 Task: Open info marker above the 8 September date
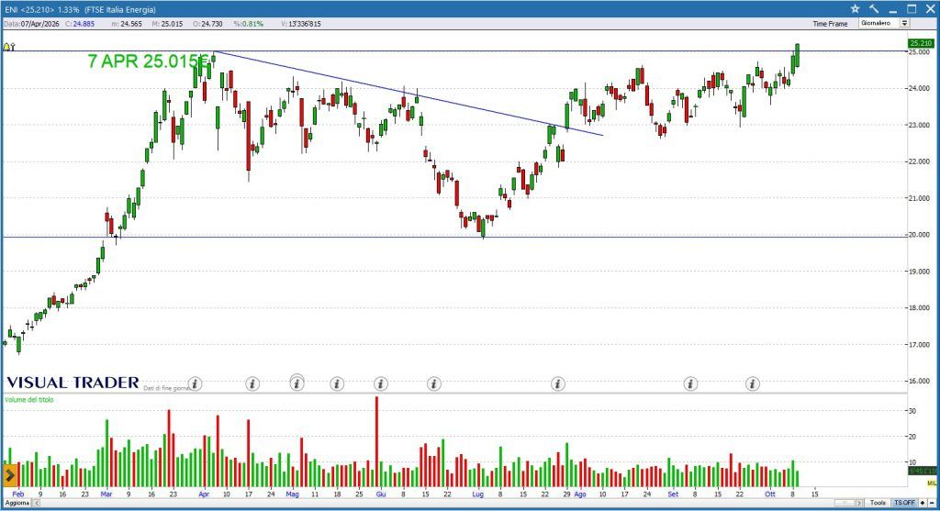click(x=690, y=383)
